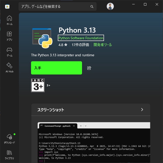Open the Apps section in sidebar
The image size is (163, 163).
pyautogui.click(x=9, y=36)
